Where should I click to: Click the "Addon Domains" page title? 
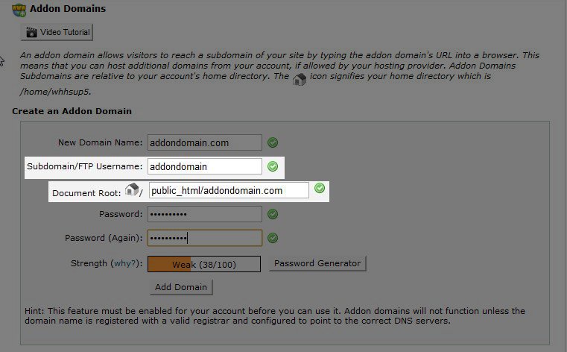68,9
